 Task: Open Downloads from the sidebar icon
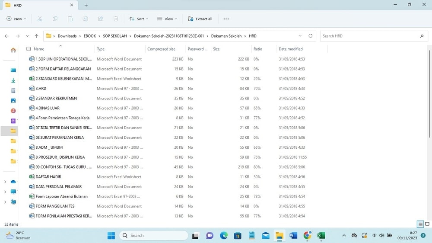click(x=13, y=80)
